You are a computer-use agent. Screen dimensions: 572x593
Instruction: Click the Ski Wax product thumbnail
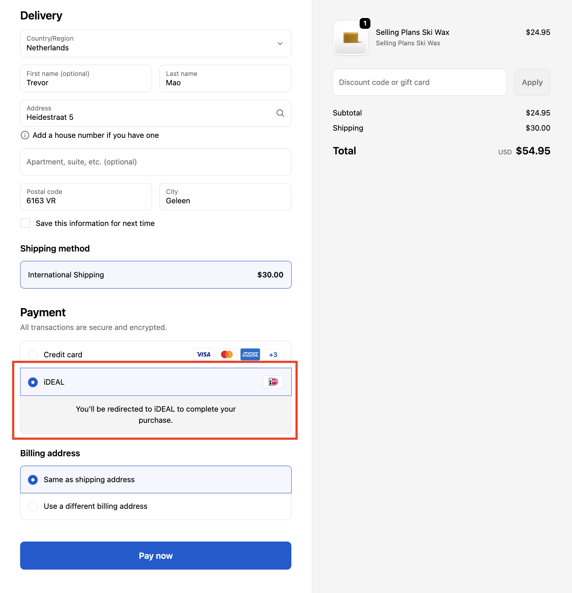pyautogui.click(x=350, y=38)
